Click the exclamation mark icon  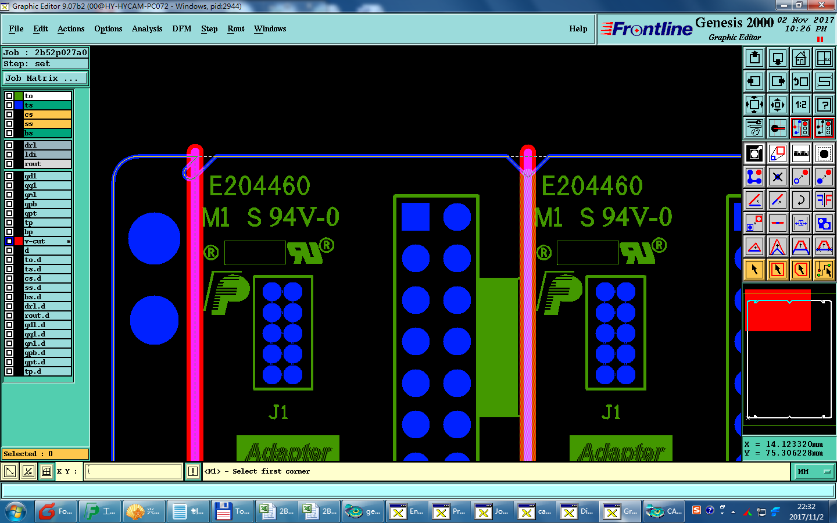193,471
